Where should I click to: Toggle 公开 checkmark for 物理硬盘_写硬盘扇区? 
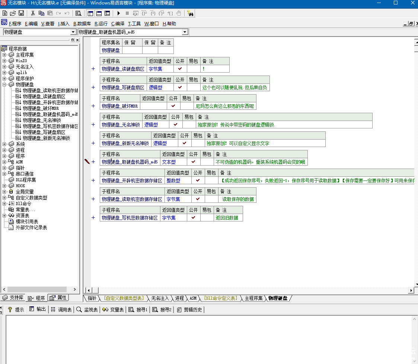180,87
